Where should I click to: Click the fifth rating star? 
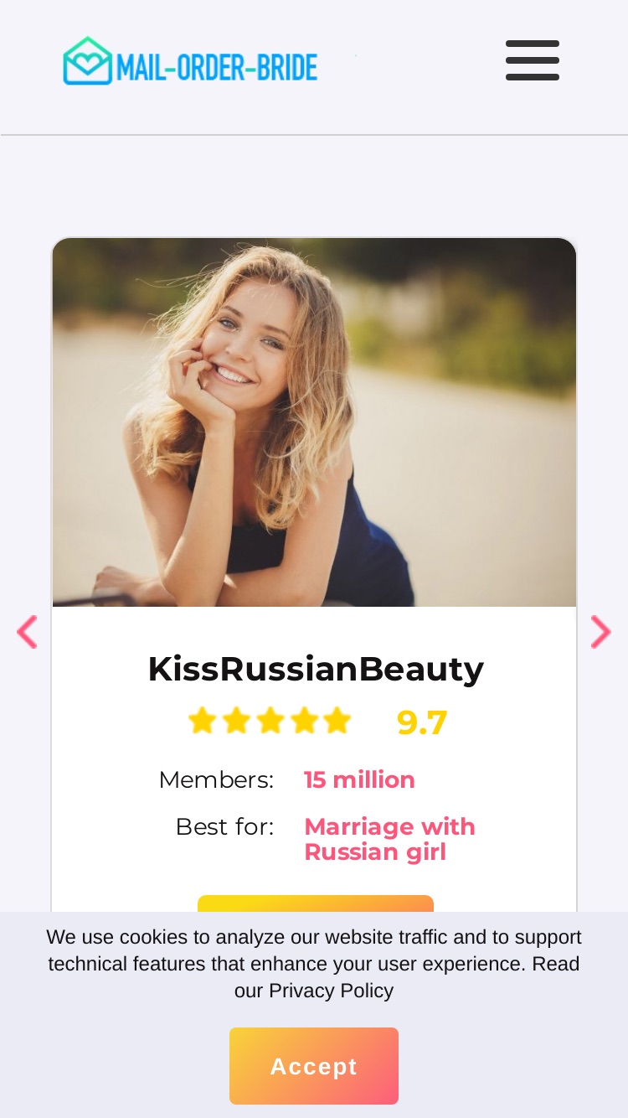click(x=337, y=721)
